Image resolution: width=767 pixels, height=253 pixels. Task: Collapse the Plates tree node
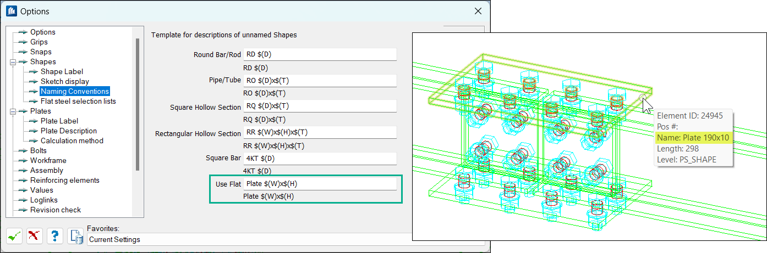click(12, 111)
